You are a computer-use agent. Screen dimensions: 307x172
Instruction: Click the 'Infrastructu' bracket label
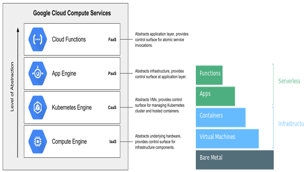pyautogui.click(x=291, y=123)
